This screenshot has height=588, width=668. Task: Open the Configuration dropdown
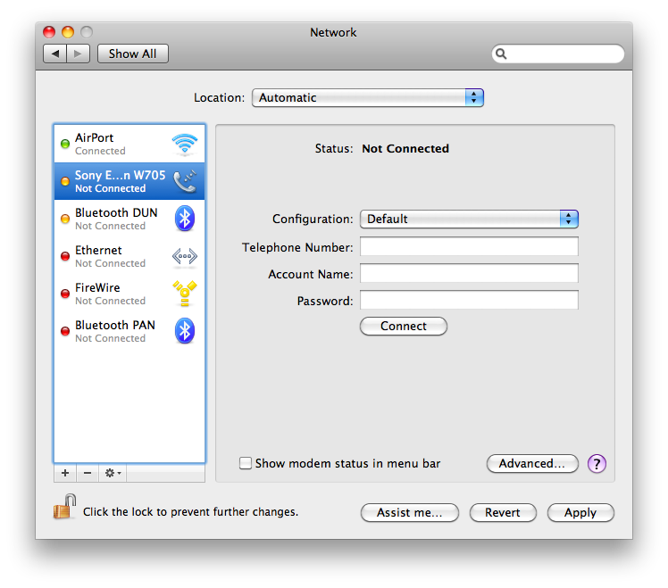[x=469, y=219]
